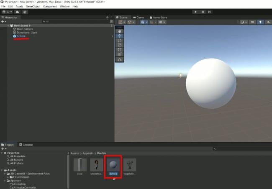
Task: Open the Help menu
Action: click(75, 6)
